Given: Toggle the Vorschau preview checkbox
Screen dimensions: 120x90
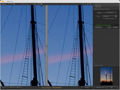Looking at the screenshot, I should pyautogui.click(x=27, y=4).
